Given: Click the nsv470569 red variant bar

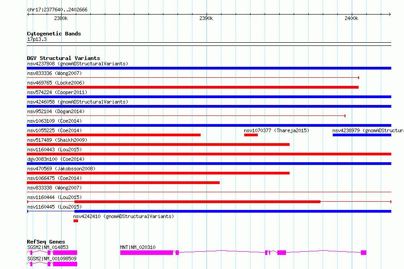Looking at the screenshot, I should click(x=158, y=173).
